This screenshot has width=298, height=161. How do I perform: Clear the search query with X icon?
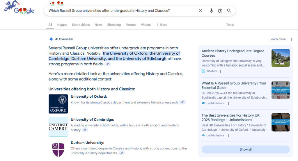pos(201,11)
